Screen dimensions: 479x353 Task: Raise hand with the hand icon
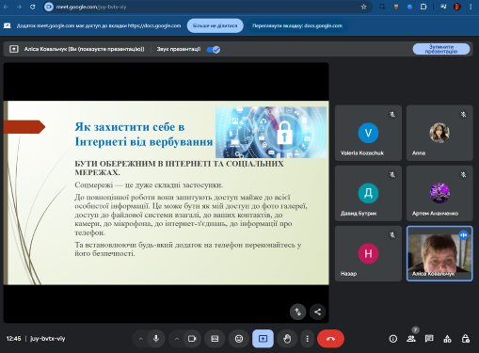(287, 339)
